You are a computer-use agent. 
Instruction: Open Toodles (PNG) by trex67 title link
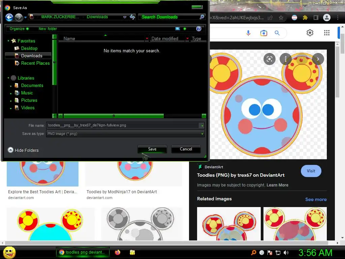coord(241,175)
